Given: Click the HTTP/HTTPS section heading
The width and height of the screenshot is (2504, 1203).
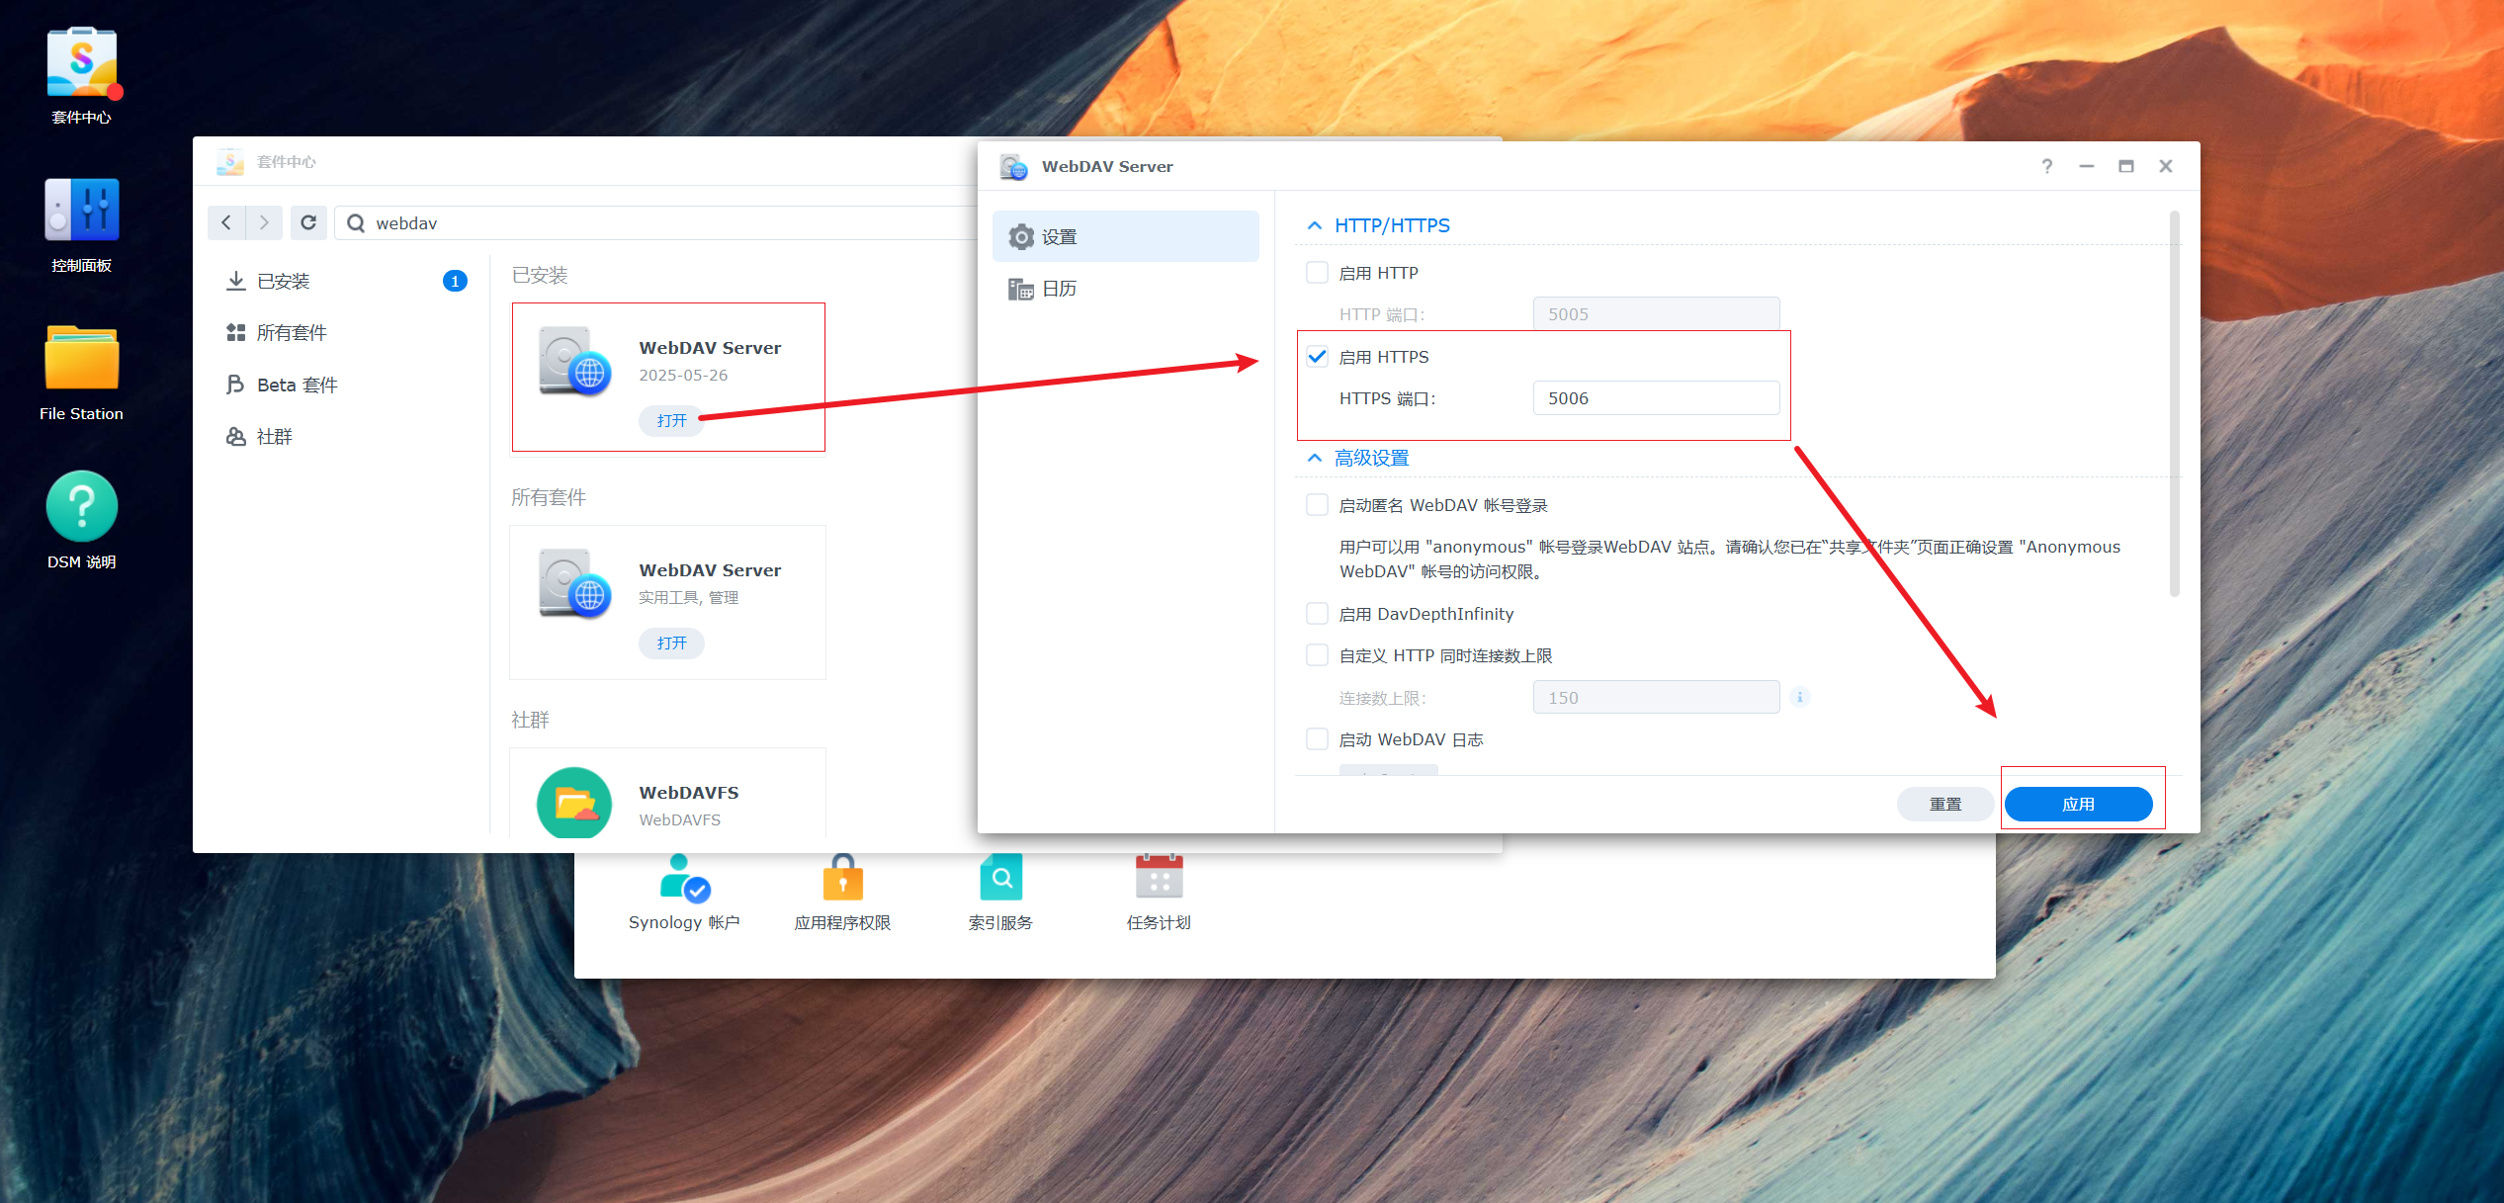Looking at the screenshot, I should (1392, 225).
